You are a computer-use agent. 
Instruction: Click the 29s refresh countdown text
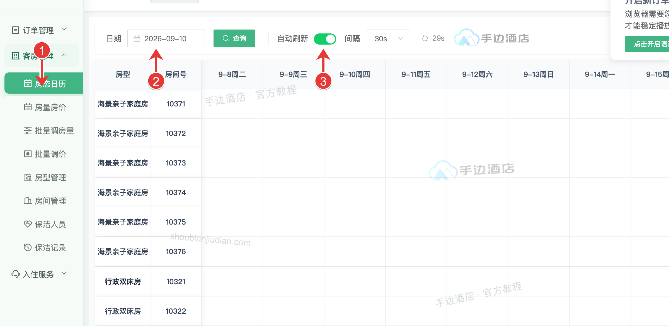[x=438, y=38]
